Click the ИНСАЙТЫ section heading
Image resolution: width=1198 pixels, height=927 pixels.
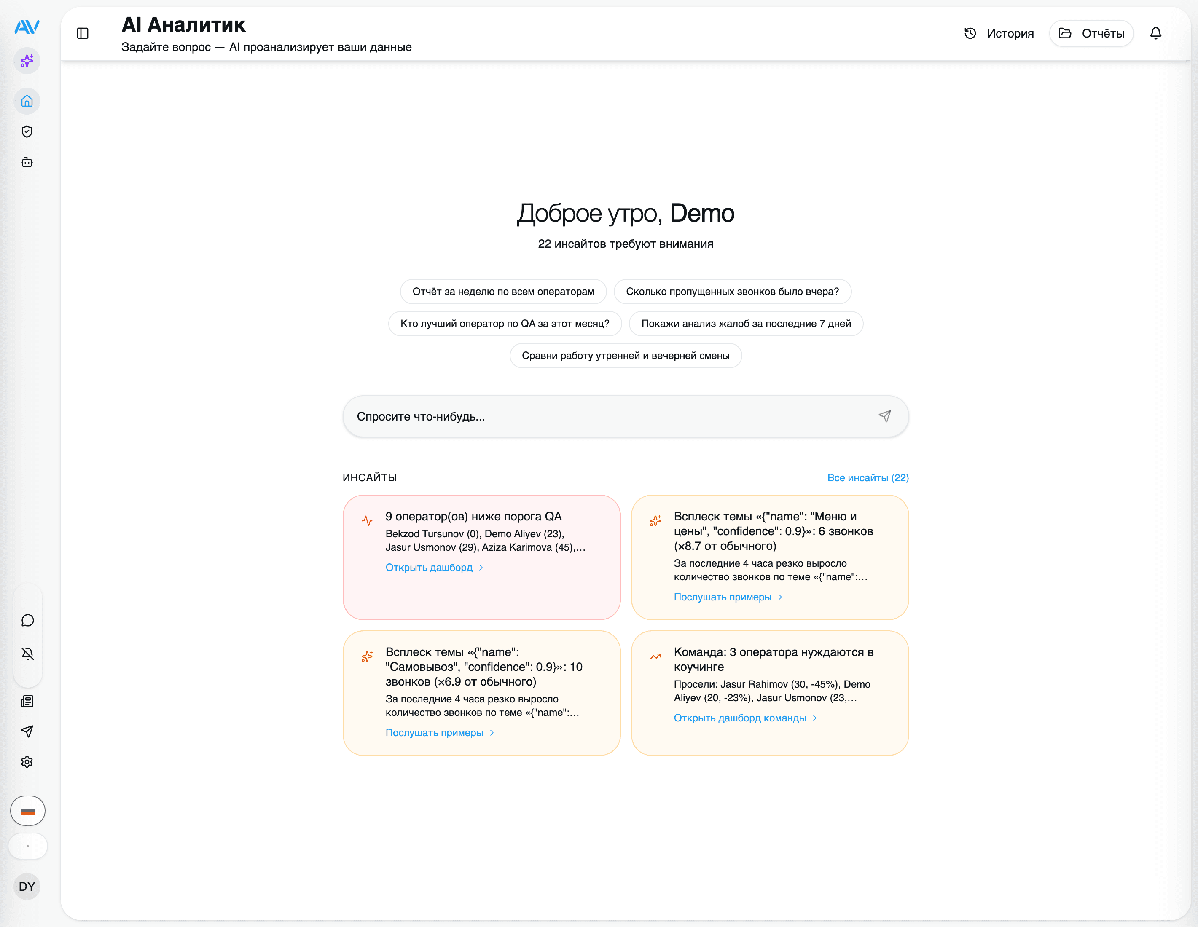pos(370,477)
